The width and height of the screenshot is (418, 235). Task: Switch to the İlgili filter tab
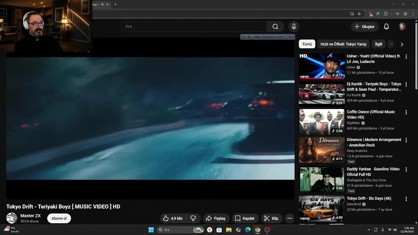click(x=378, y=44)
